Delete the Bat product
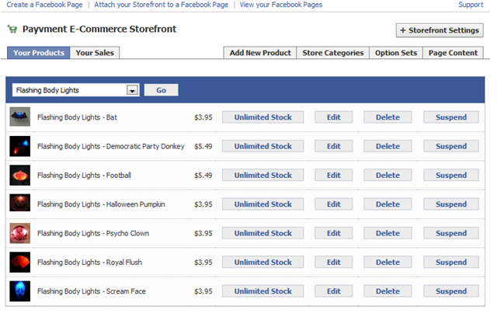This screenshot has width=497, height=317. (x=388, y=117)
